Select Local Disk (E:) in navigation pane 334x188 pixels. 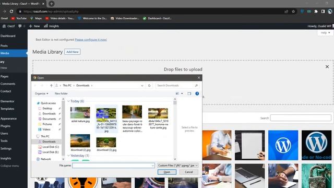pos(49,152)
